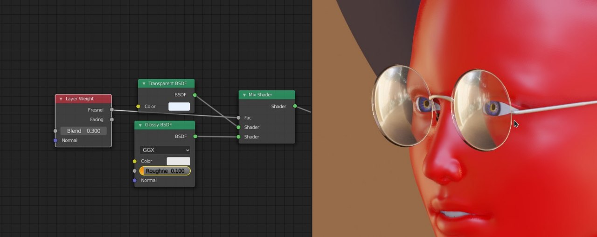Select the Layer Weight node title
The image size is (597, 237).
80,99
